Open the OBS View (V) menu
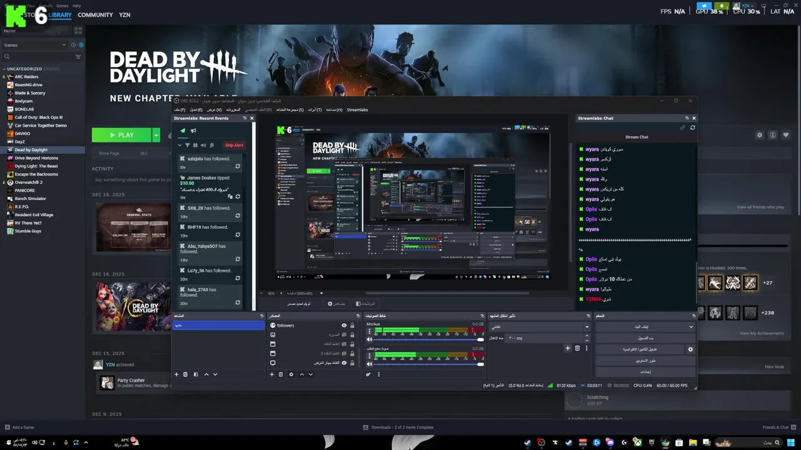Image resolution: width=801 pixels, height=450 pixels. [215, 109]
